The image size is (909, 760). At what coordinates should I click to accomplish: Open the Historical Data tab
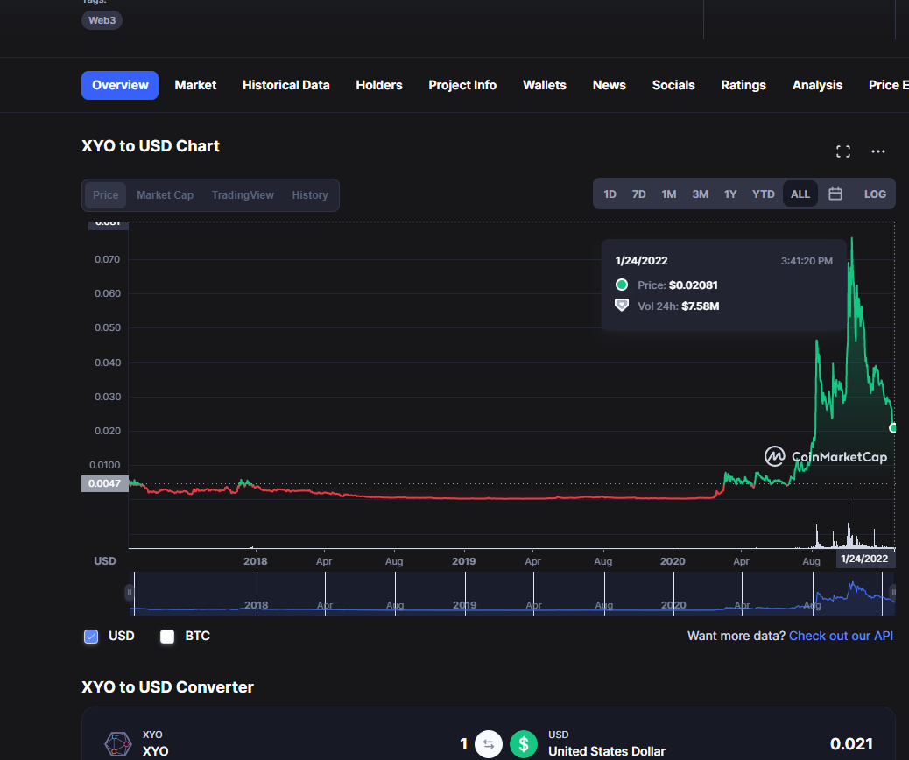point(285,85)
